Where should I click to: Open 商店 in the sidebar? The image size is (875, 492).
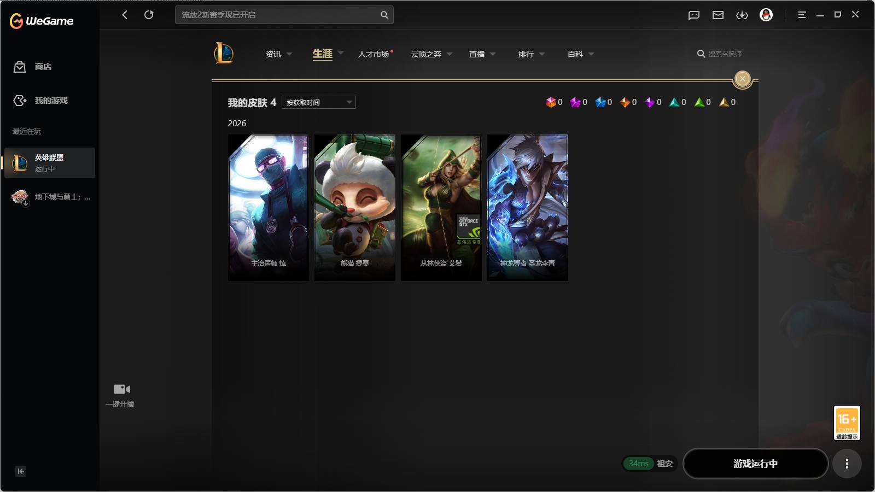[x=33, y=67]
